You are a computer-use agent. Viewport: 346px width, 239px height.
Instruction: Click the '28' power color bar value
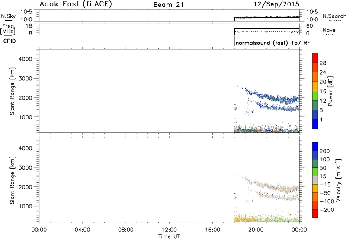tap(323, 63)
